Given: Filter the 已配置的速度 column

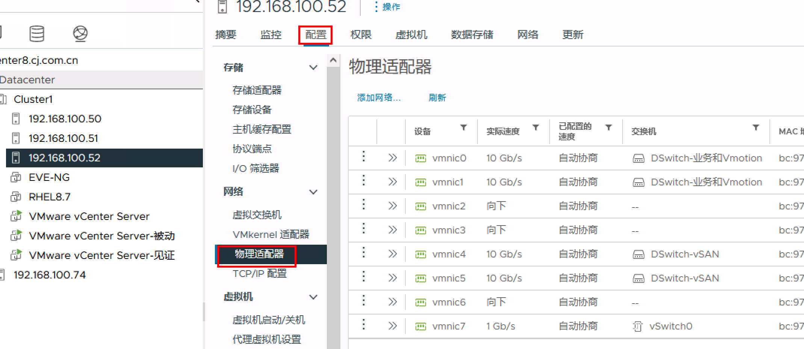Looking at the screenshot, I should pos(609,128).
